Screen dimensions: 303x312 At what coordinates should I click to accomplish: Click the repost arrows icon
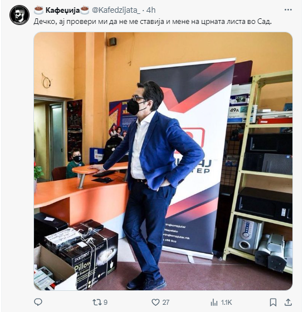point(96,303)
